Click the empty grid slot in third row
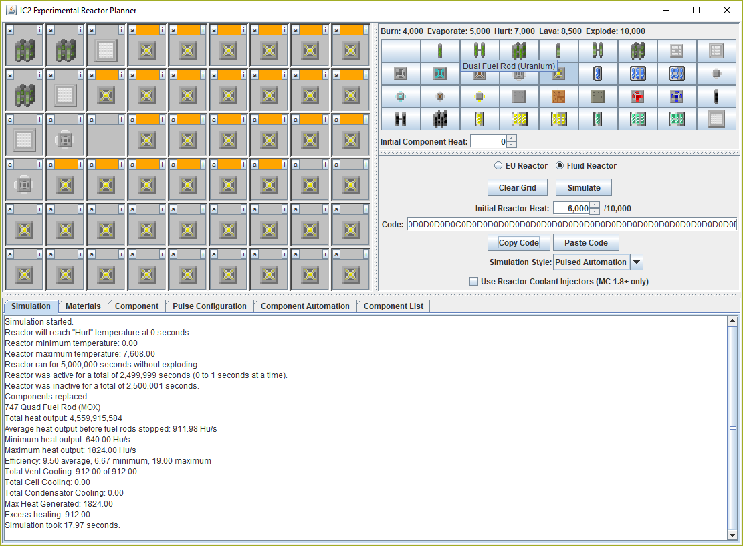743x546 pixels. tap(106, 139)
